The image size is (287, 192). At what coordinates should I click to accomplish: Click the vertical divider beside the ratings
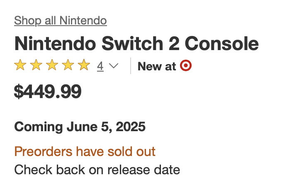point(131,66)
